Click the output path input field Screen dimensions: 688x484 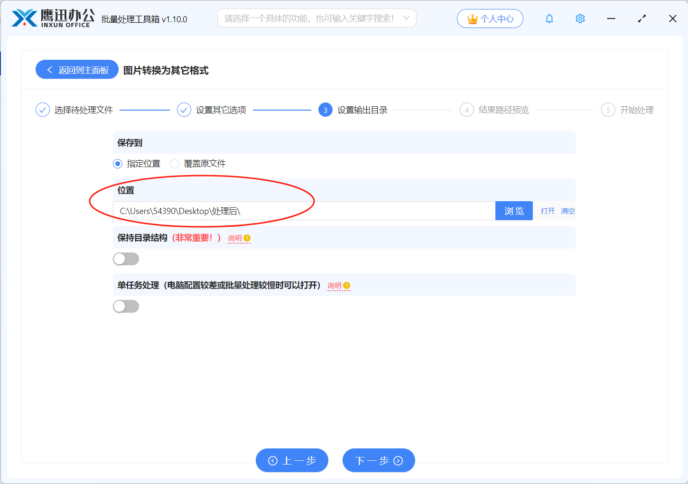tap(304, 211)
